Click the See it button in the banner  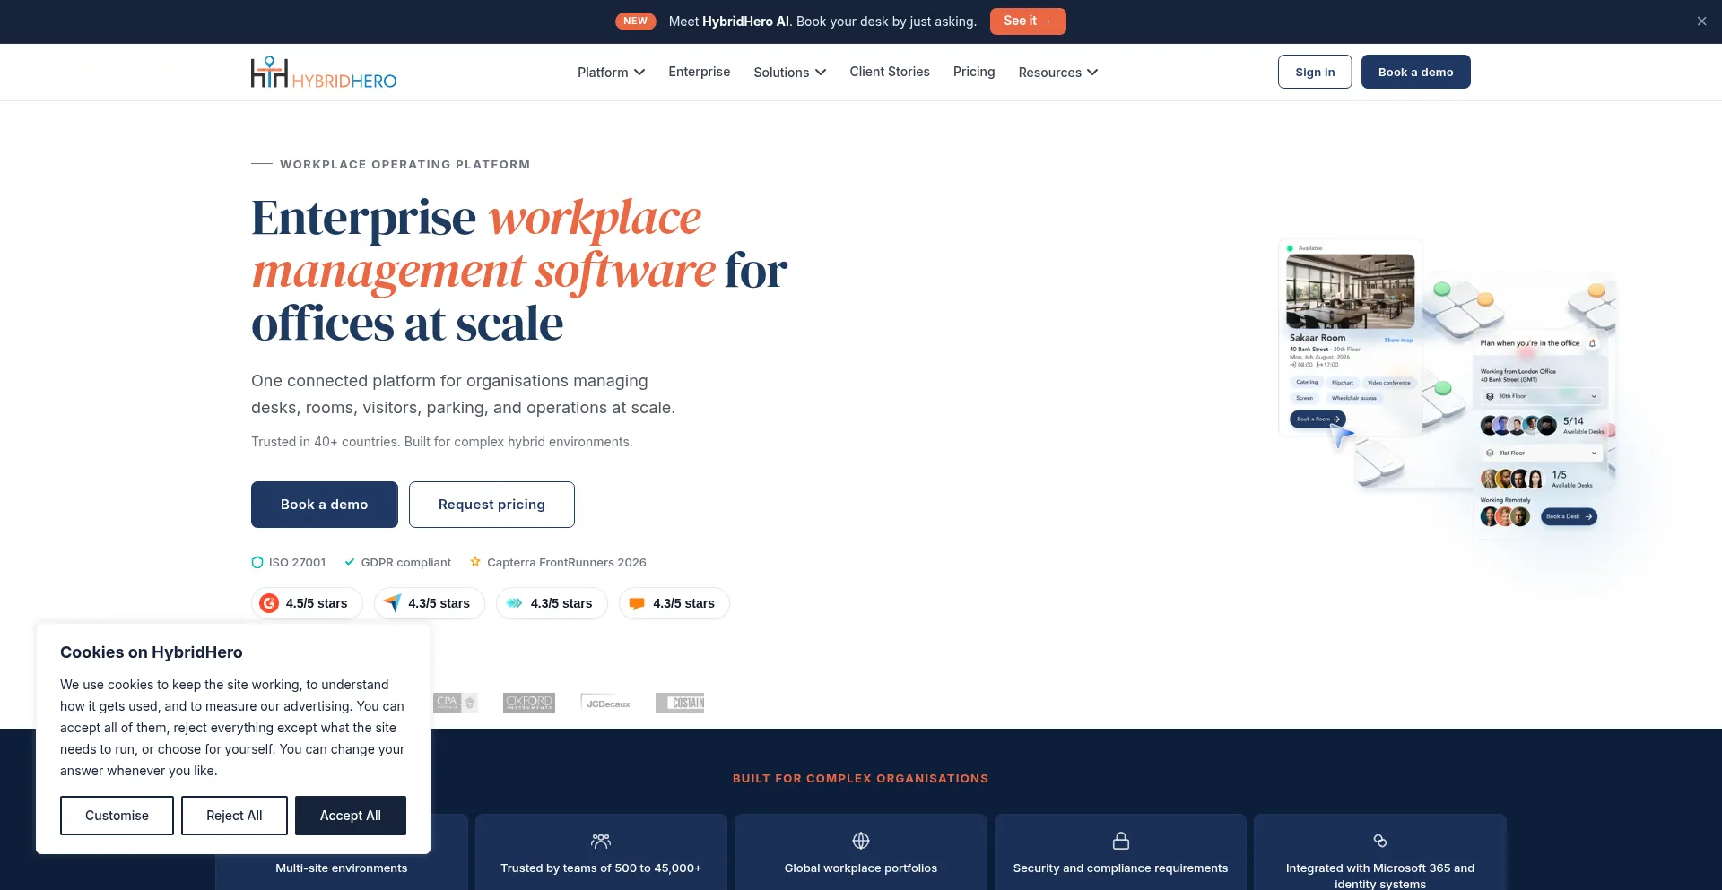[1028, 22]
